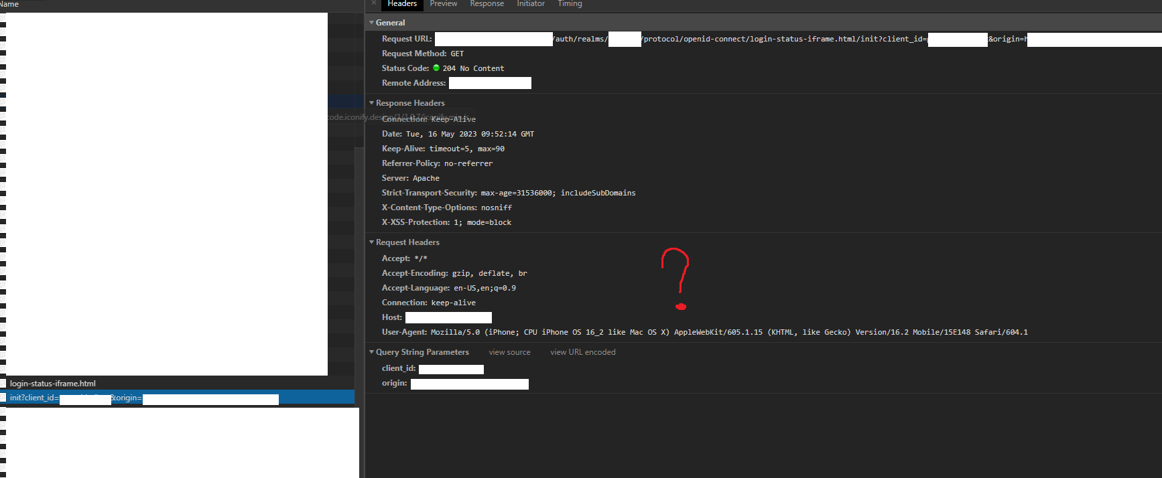Click the Accept */* request header
The height and width of the screenshot is (478, 1162).
point(405,258)
